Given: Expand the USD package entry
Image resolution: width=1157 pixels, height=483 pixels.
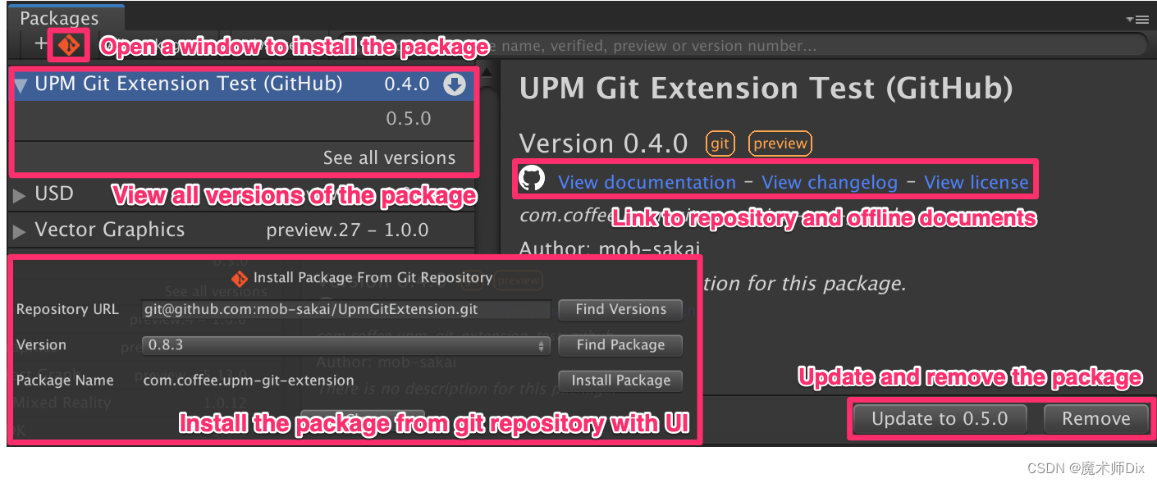Looking at the screenshot, I should tap(20, 195).
